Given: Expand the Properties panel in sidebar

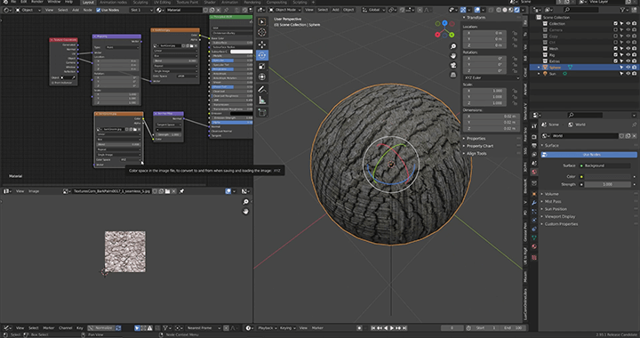Looking at the screenshot, I should [x=476, y=139].
